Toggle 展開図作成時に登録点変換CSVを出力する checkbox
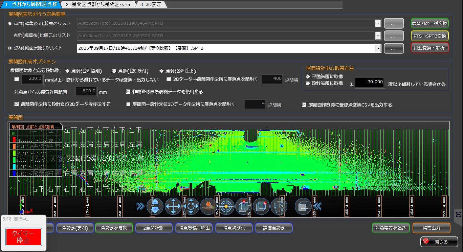This screenshot has width=463, height=252. (304, 105)
